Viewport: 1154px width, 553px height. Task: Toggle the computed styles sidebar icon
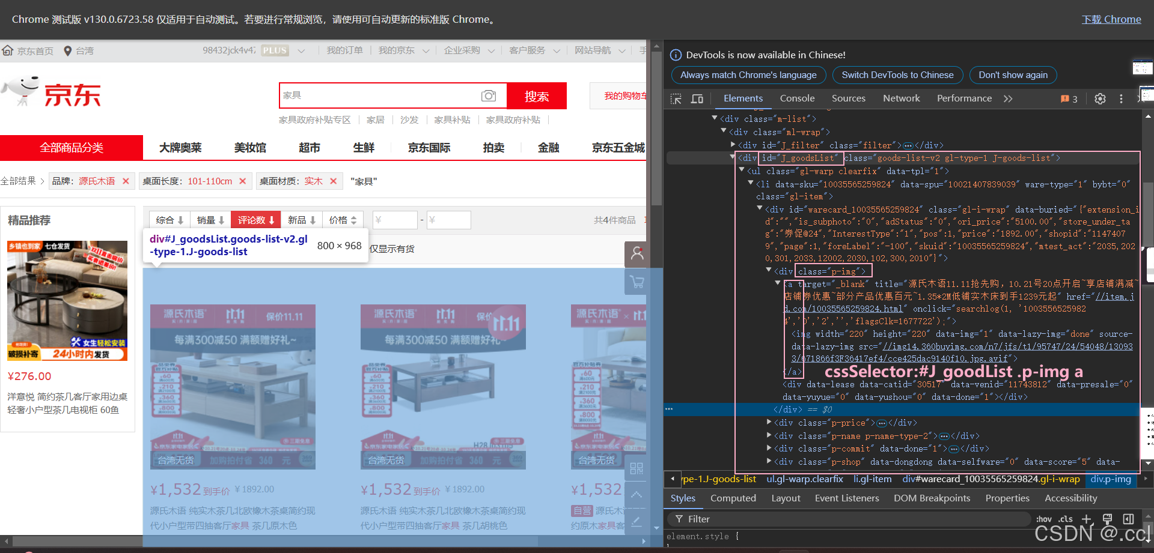coord(1129,519)
